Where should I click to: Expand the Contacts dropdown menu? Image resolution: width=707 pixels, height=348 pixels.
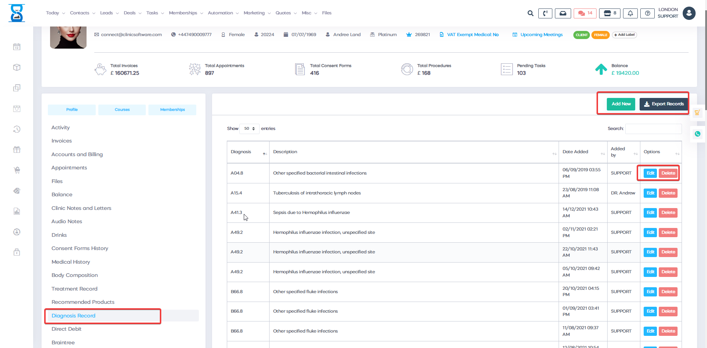click(82, 13)
